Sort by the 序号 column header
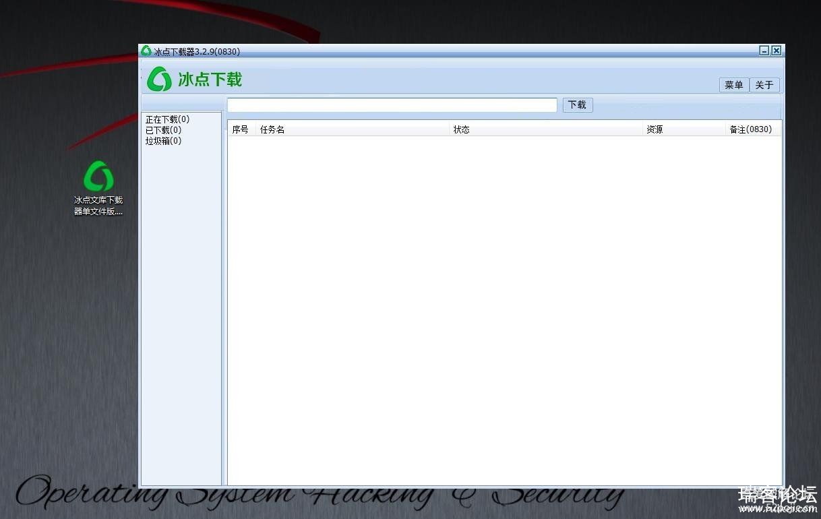The image size is (821, 519). pos(241,129)
